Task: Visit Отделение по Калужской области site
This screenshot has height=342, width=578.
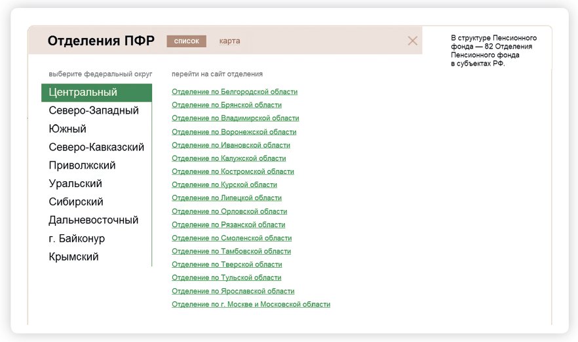Action: coord(229,158)
